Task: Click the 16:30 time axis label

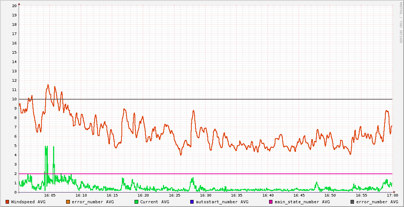Action: coord(206,195)
